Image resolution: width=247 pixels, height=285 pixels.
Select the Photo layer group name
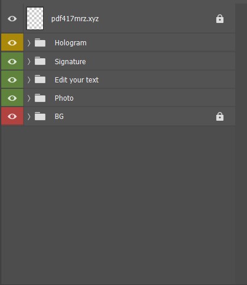pyautogui.click(x=64, y=98)
